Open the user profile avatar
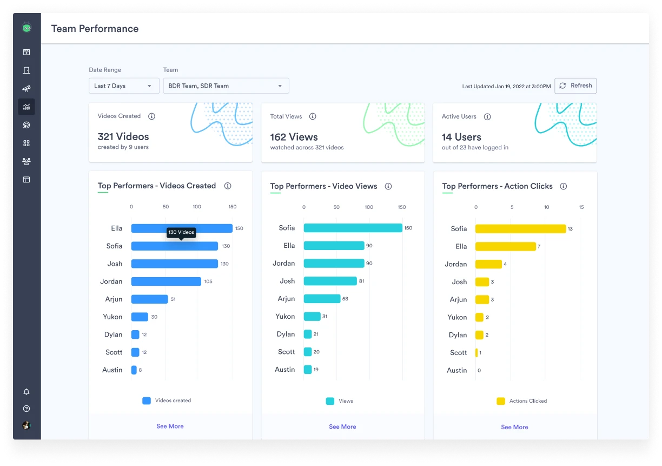 (x=27, y=425)
